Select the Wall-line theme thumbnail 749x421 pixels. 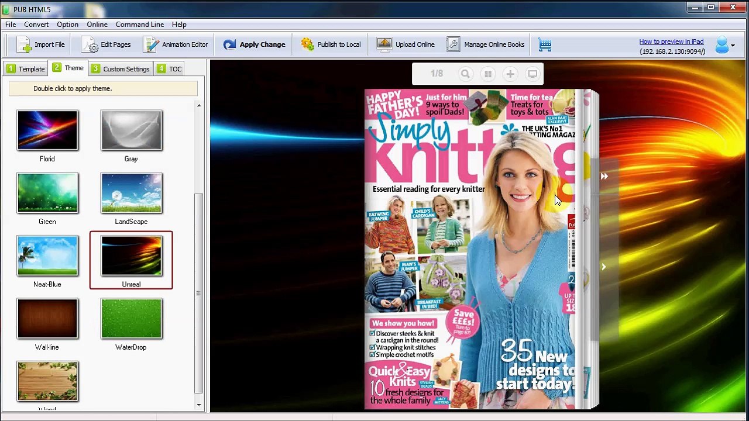point(47,319)
